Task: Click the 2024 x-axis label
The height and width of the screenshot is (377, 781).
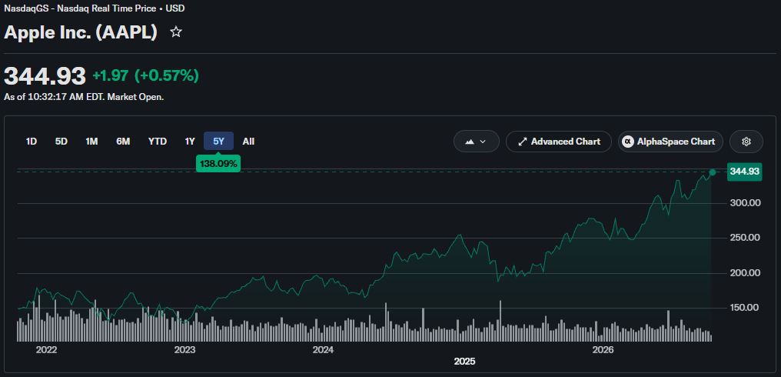Action: pyautogui.click(x=323, y=350)
